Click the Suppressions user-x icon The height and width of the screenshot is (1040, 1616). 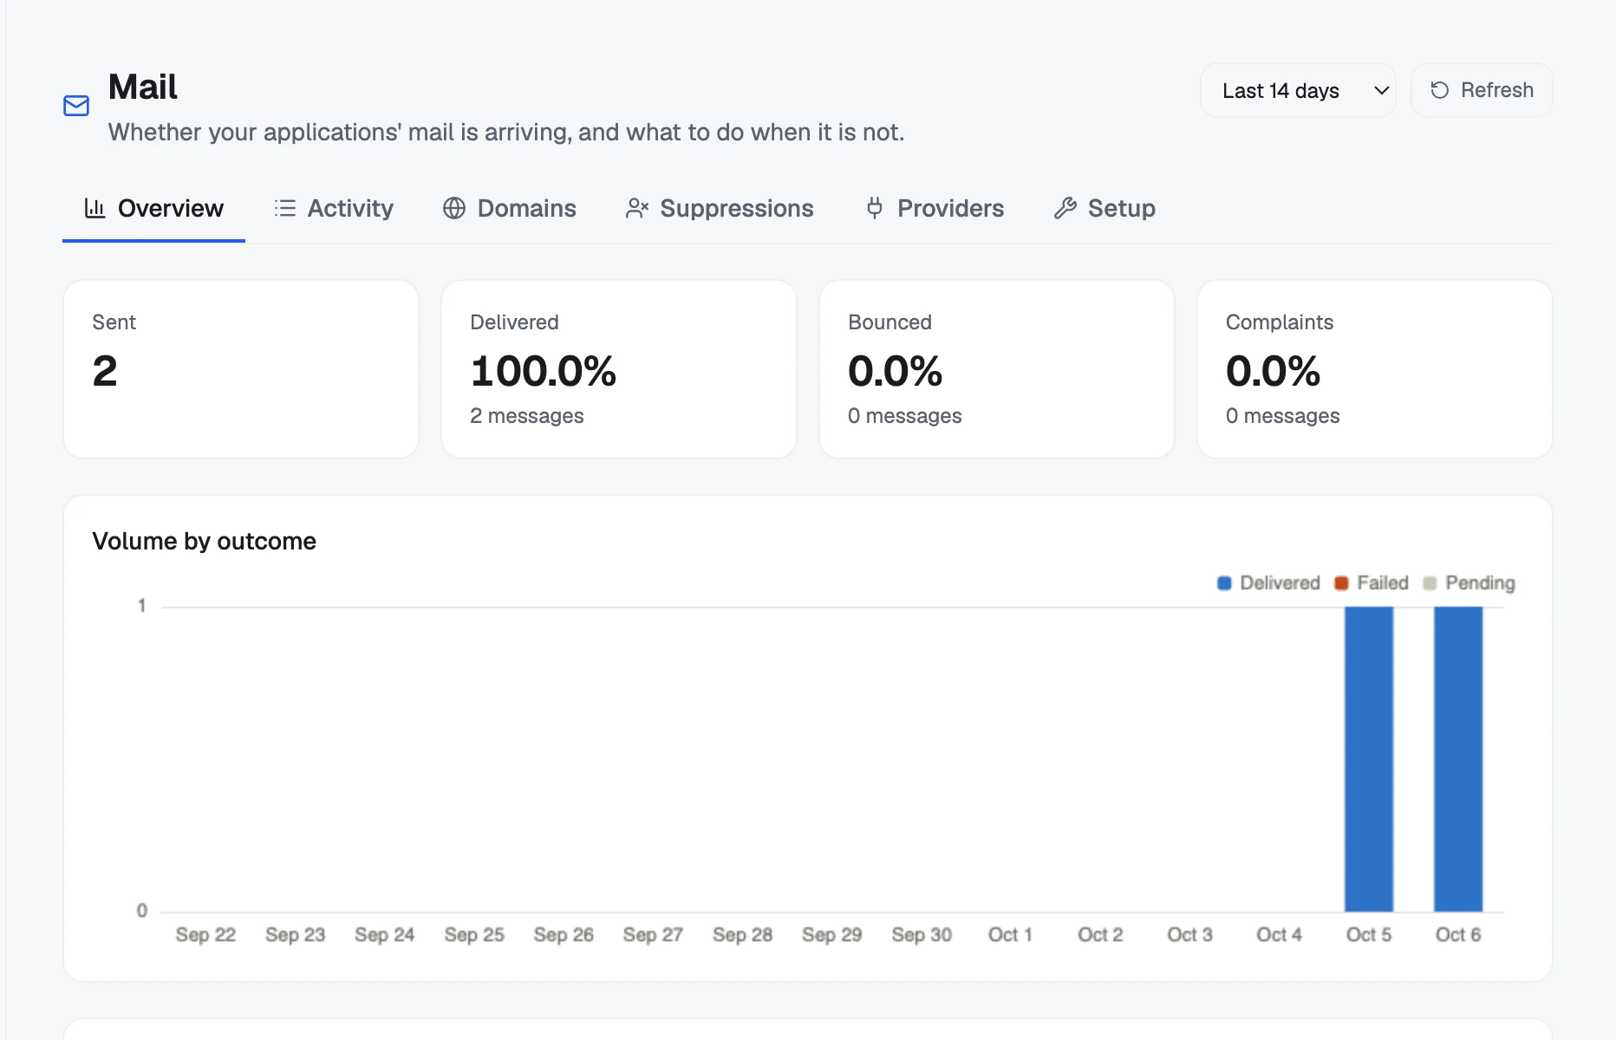click(x=637, y=208)
